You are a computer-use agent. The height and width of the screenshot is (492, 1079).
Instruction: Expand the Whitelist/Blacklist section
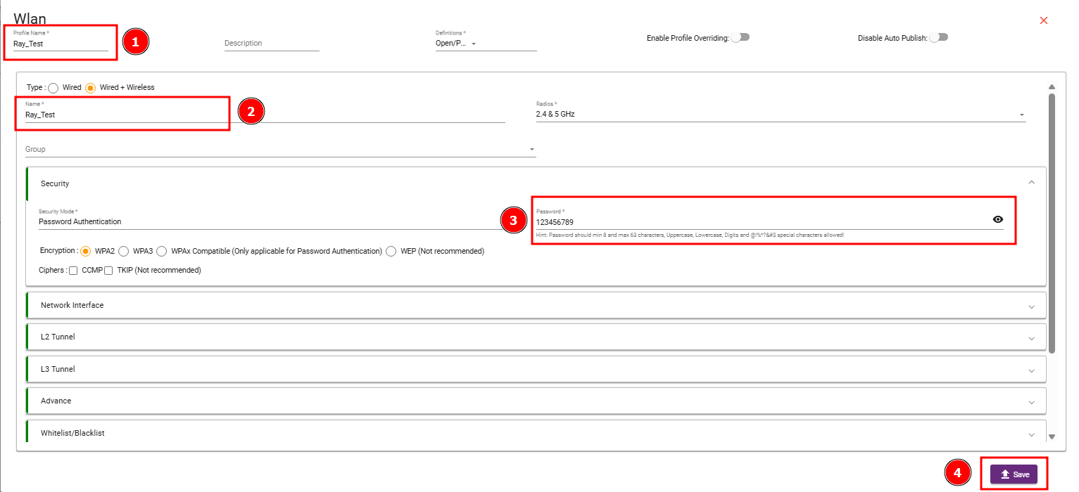coord(536,433)
